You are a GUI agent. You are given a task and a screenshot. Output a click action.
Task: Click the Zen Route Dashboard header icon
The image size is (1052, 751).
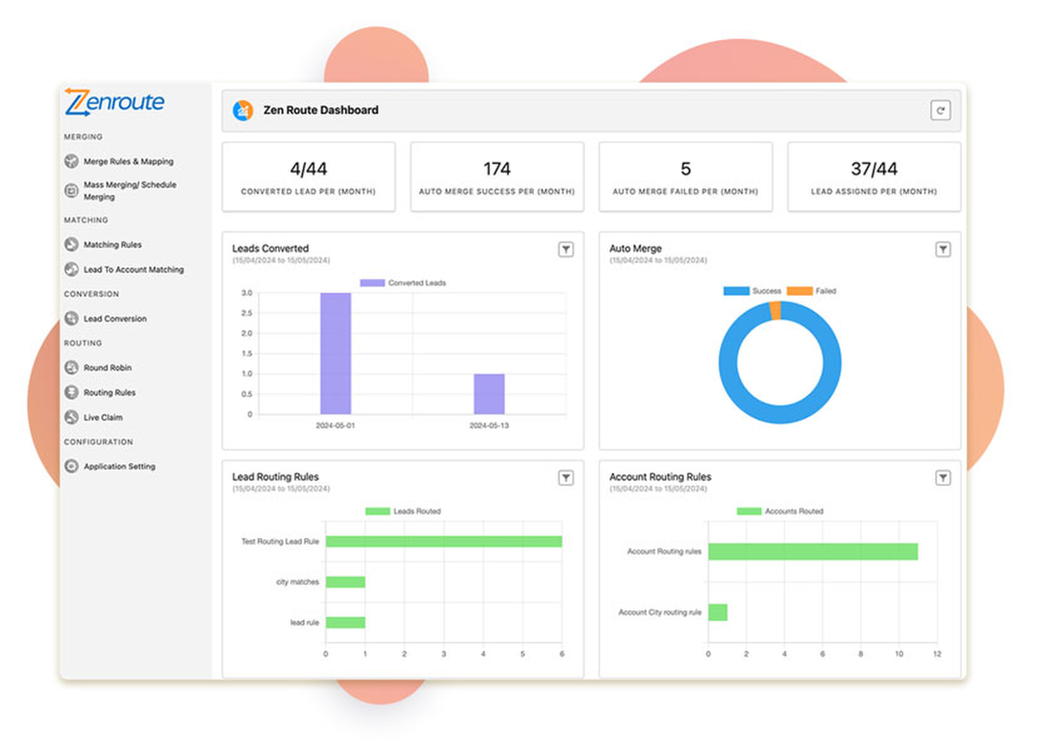click(x=243, y=110)
